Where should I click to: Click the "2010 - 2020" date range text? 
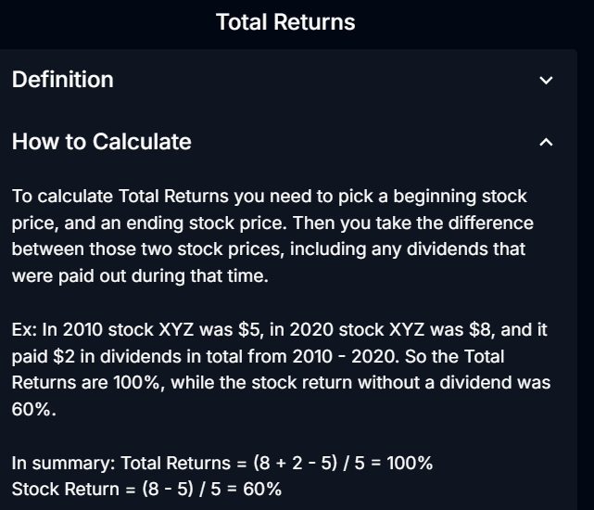(345, 356)
